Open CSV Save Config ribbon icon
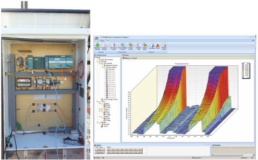The image size is (258, 160). pos(113,46)
